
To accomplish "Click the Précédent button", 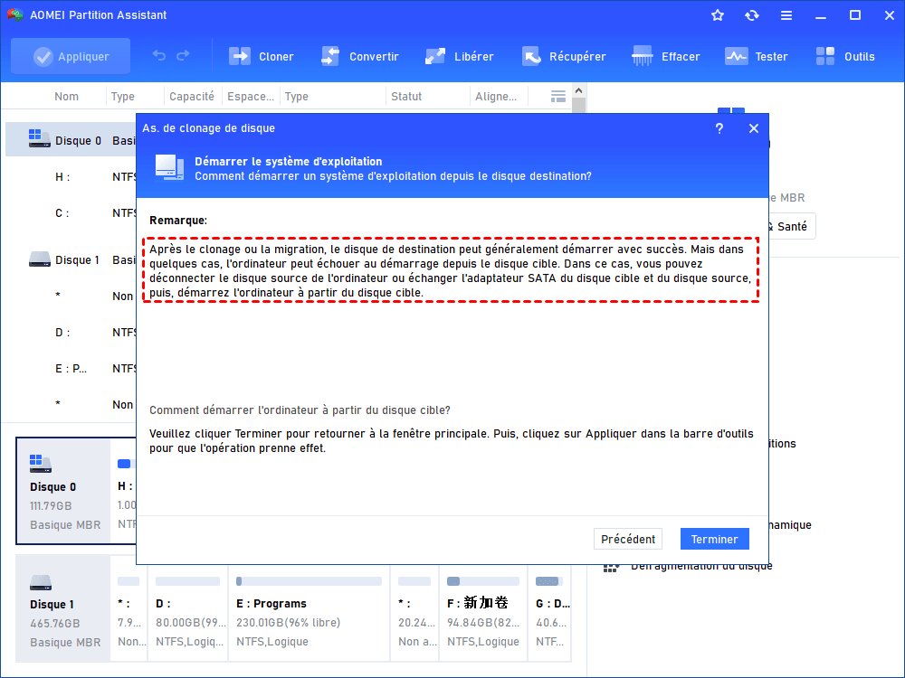I will point(628,539).
